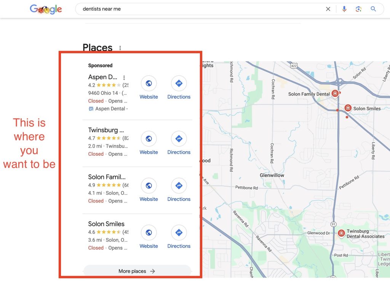Clear the search box text

point(328,9)
